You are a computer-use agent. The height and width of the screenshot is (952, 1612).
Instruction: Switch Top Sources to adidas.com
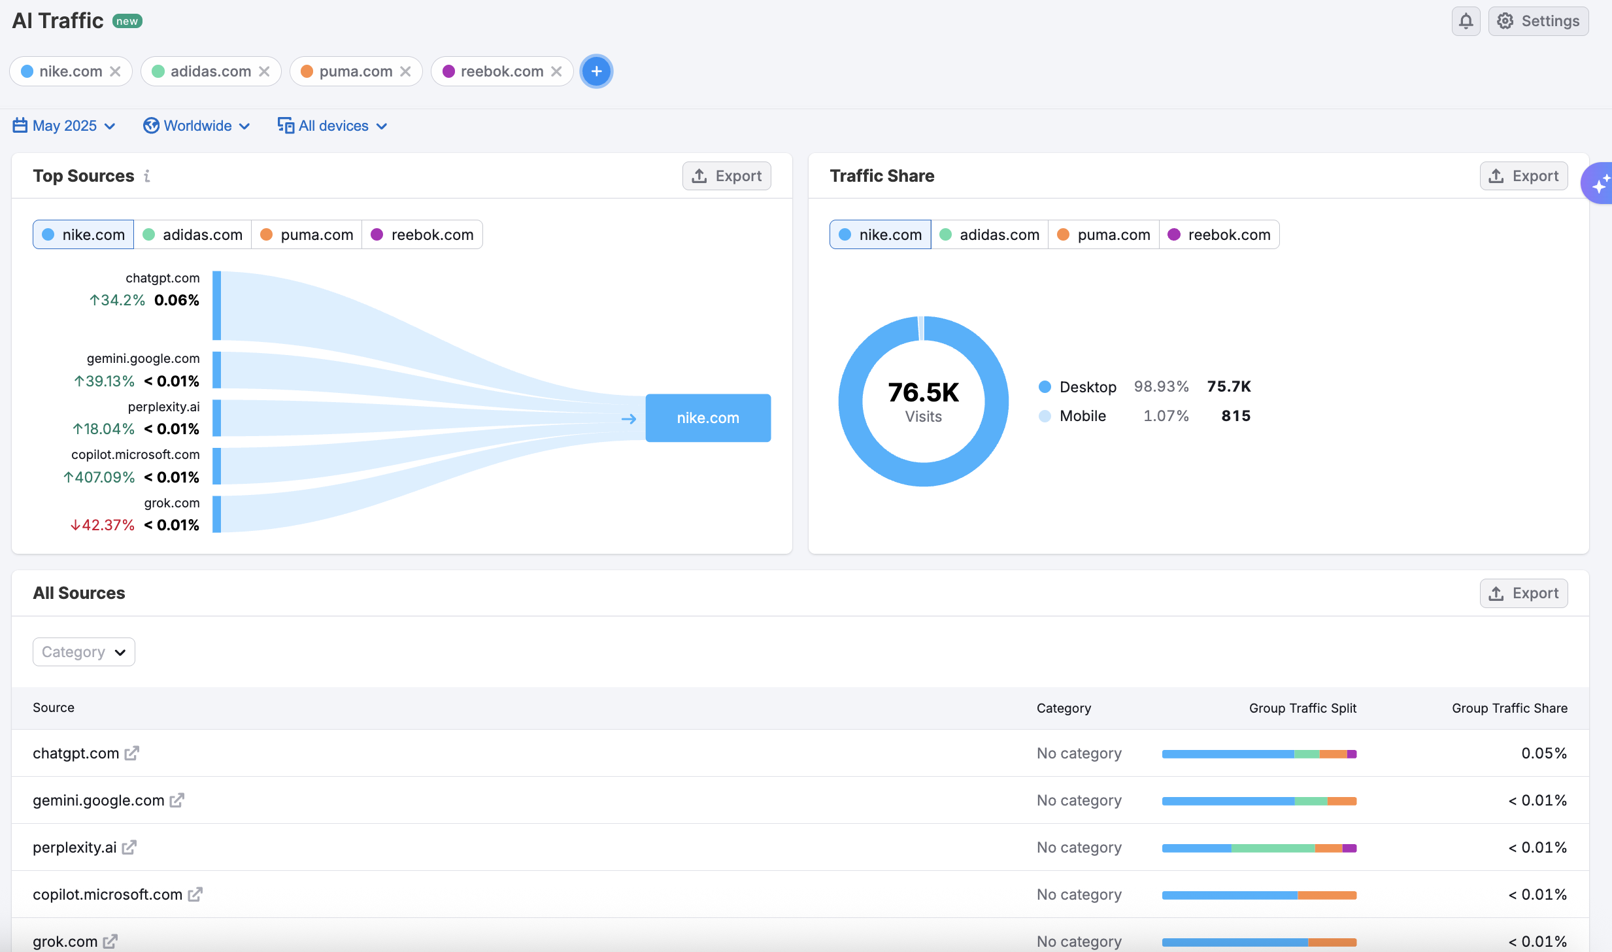click(x=193, y=235)
